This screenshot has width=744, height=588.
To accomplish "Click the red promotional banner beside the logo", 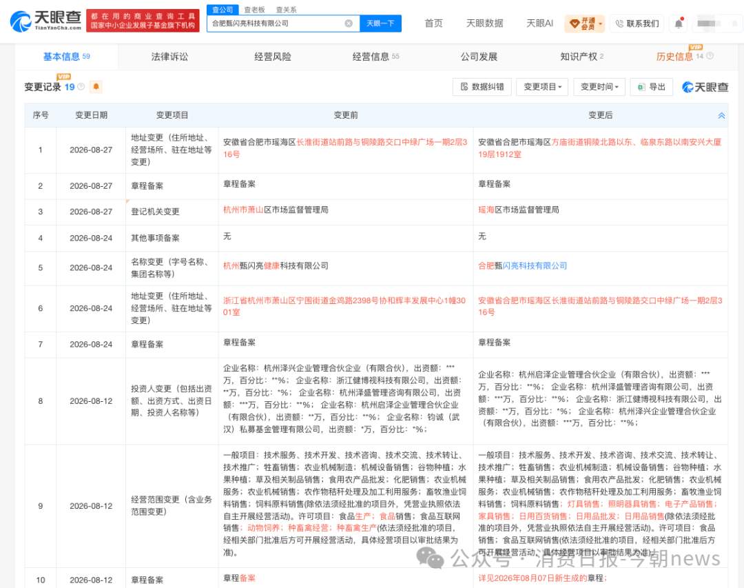I will pos(143,21).
